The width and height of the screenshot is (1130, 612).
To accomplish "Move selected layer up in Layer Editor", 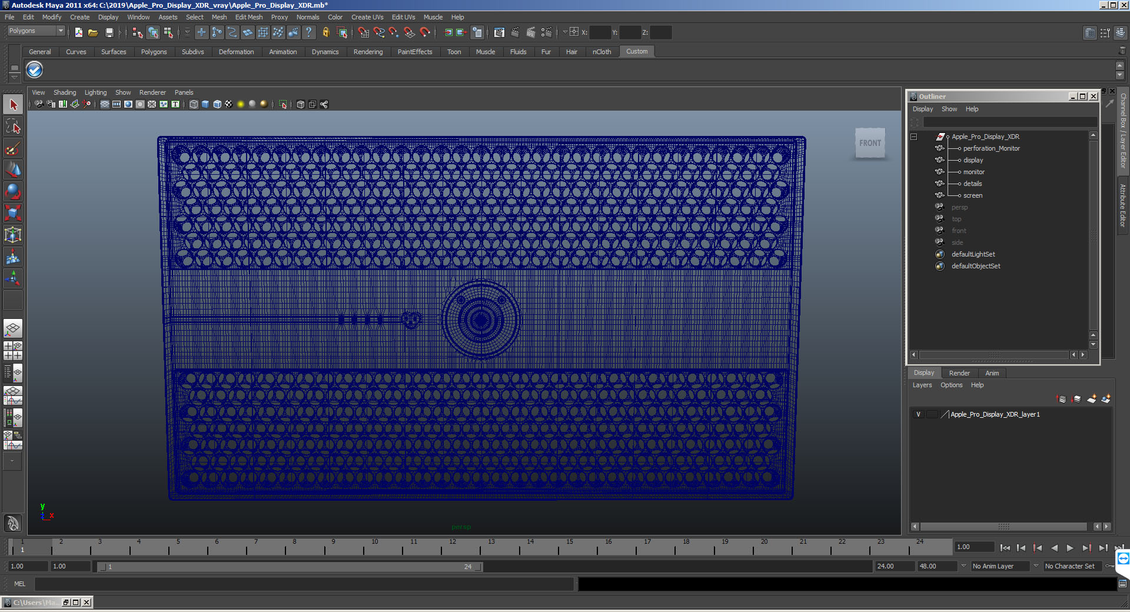I will point(1062,399).
